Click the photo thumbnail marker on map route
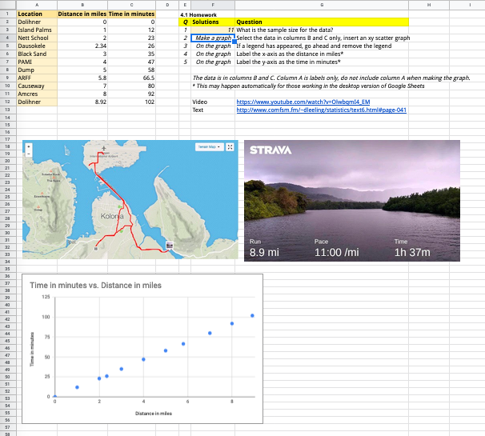This screenshot has height=436, width=485. click(170, 246)
